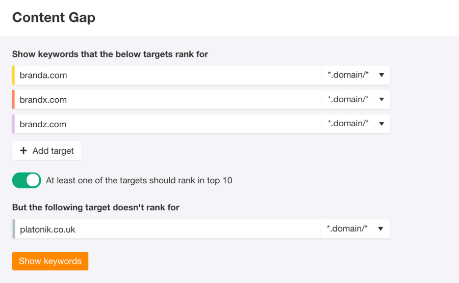The image size is (459, 283).
Task: Click the "Show keywords that the below targets" heading
Action: (x=110, y=54)
